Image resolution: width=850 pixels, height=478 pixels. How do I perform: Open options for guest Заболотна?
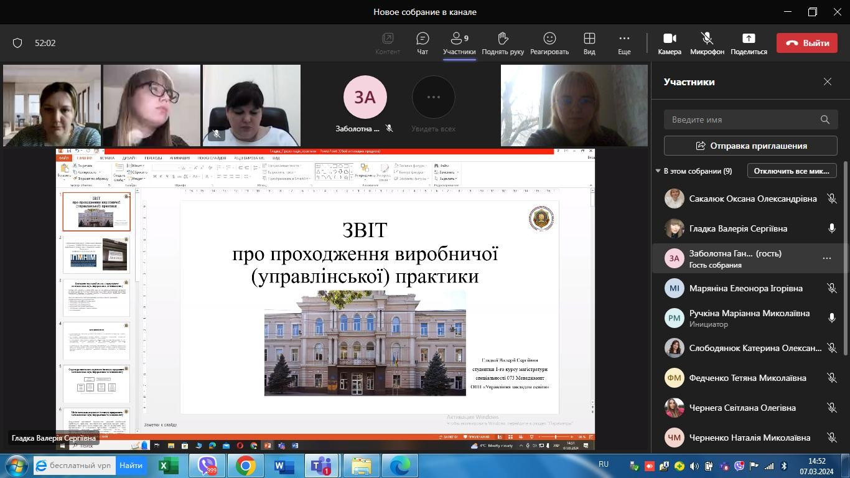point(826,258)
